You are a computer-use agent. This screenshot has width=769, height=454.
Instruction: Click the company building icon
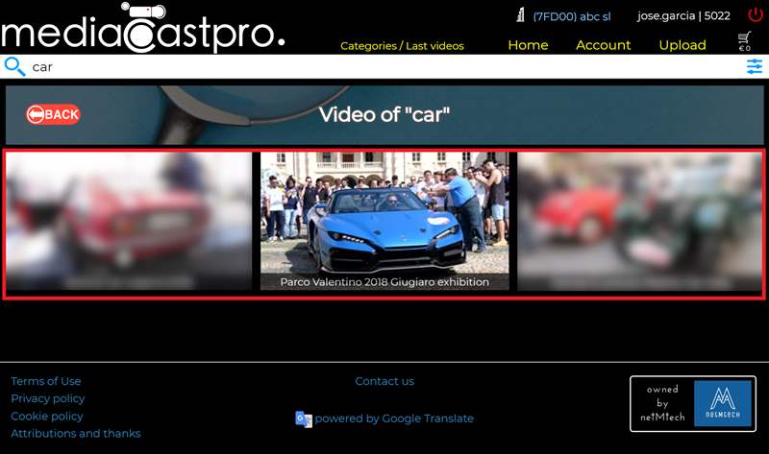point(520,15)
